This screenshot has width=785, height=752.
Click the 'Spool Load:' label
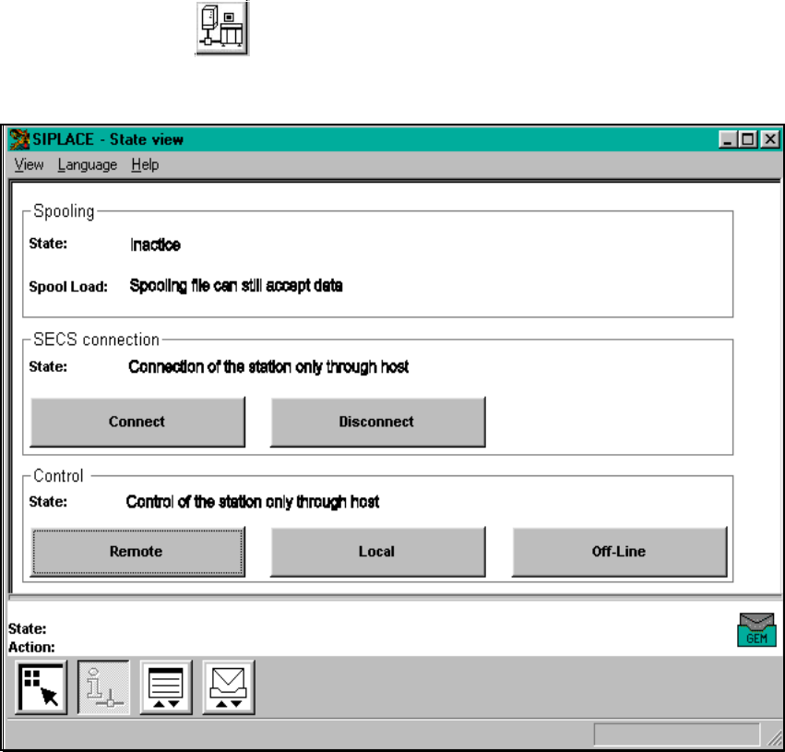click(x=68, y=287)
